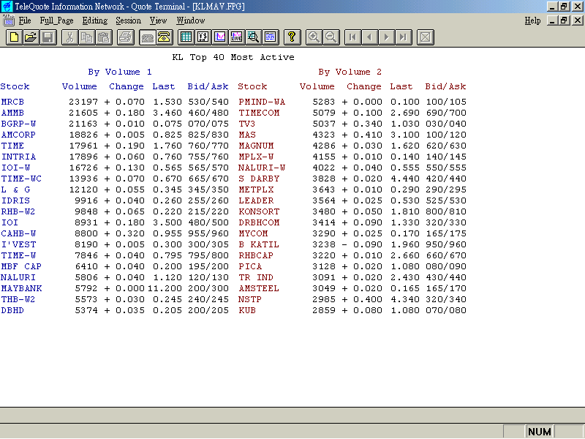
Task: Click the B KATIL stock name
Action: click(259, 244)
